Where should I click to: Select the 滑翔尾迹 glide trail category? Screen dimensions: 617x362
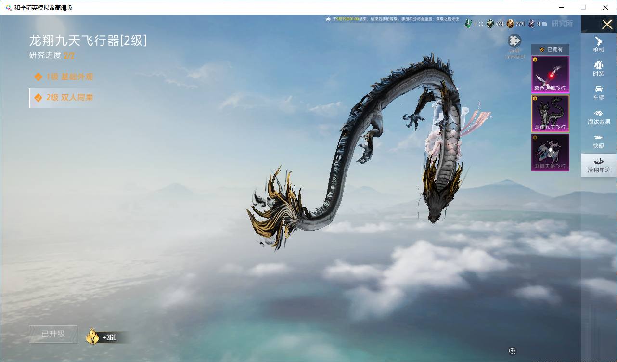coord(599,165)
